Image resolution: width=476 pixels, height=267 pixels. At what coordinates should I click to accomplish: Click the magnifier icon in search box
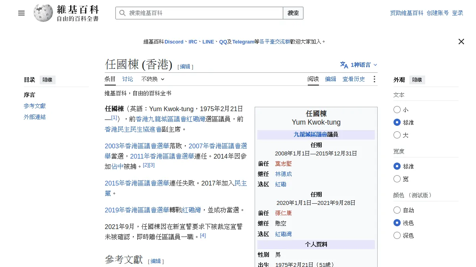[x=123, y=13]
